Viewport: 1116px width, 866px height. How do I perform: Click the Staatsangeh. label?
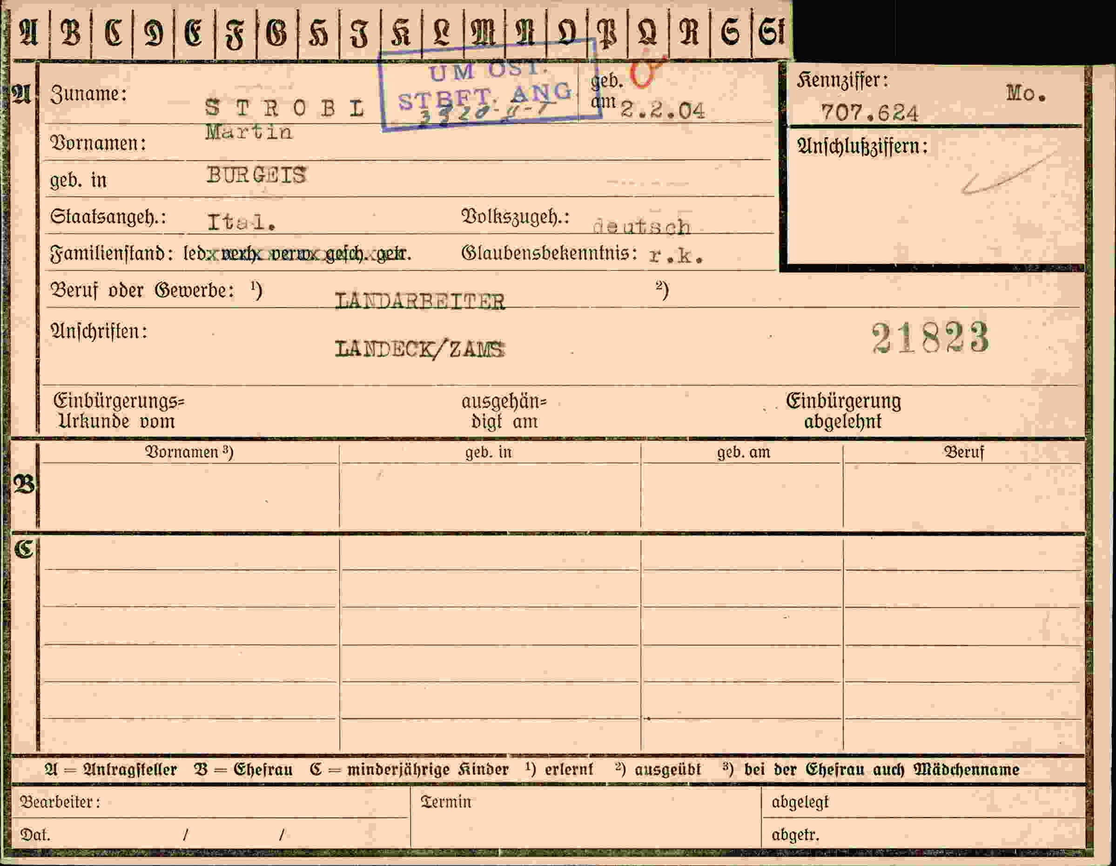click(108, 217)
